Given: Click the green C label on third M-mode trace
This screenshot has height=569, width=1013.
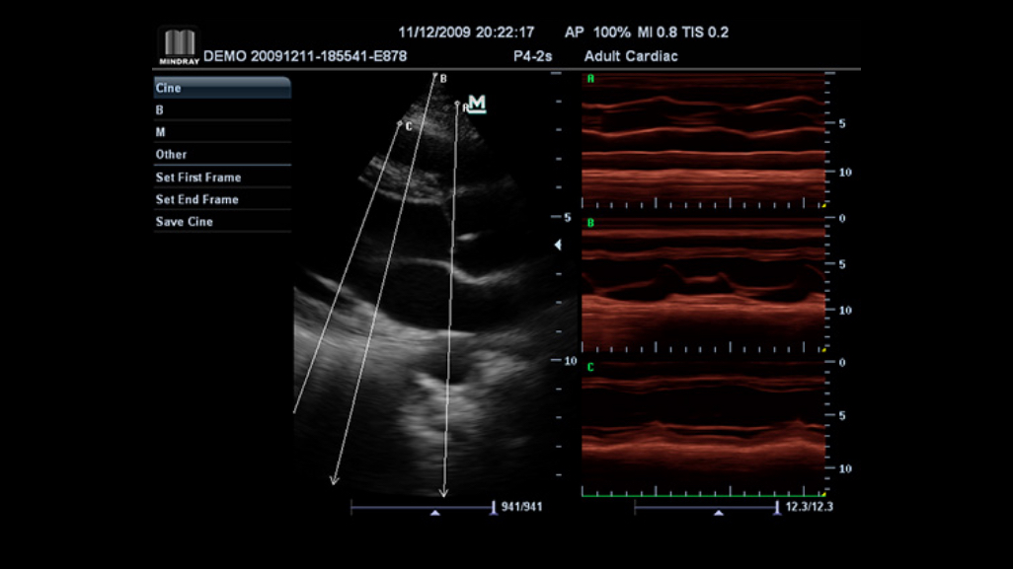Looking at the screenshot, I should (590, 367).
